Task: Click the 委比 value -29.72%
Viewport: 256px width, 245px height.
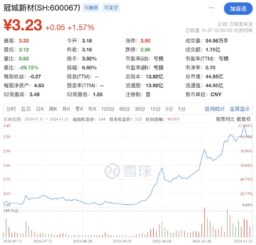Action: point(29,68)
